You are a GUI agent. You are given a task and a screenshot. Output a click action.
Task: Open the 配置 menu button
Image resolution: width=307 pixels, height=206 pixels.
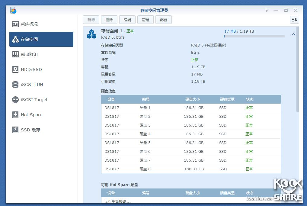163,19
